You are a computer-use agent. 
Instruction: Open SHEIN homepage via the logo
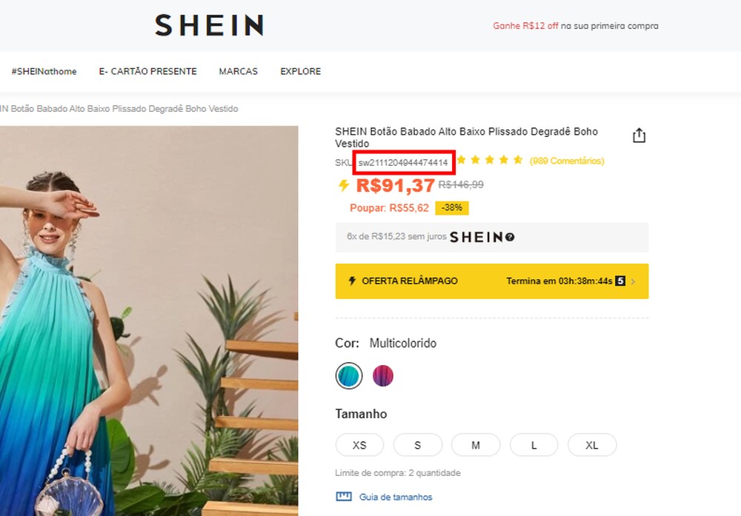[x=208, y=25]
